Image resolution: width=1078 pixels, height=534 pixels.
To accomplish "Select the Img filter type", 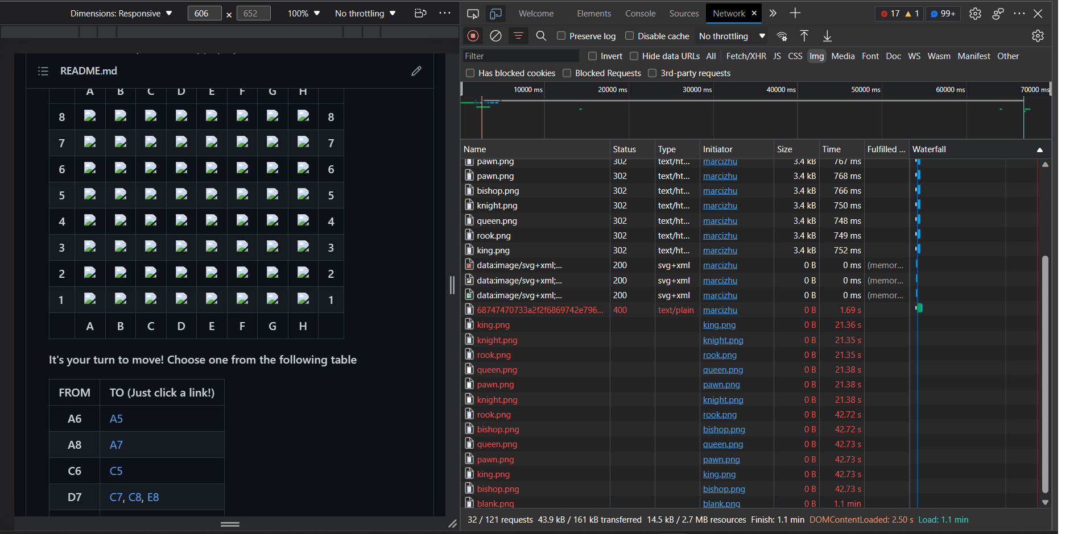I will pos(816,56).
